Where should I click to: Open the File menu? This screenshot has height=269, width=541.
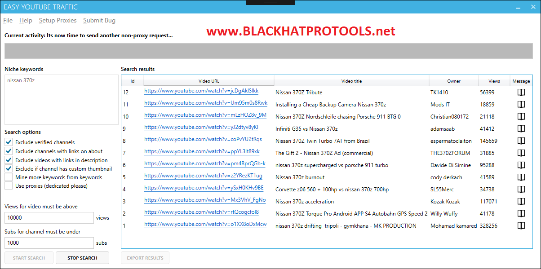click(8, 20)
